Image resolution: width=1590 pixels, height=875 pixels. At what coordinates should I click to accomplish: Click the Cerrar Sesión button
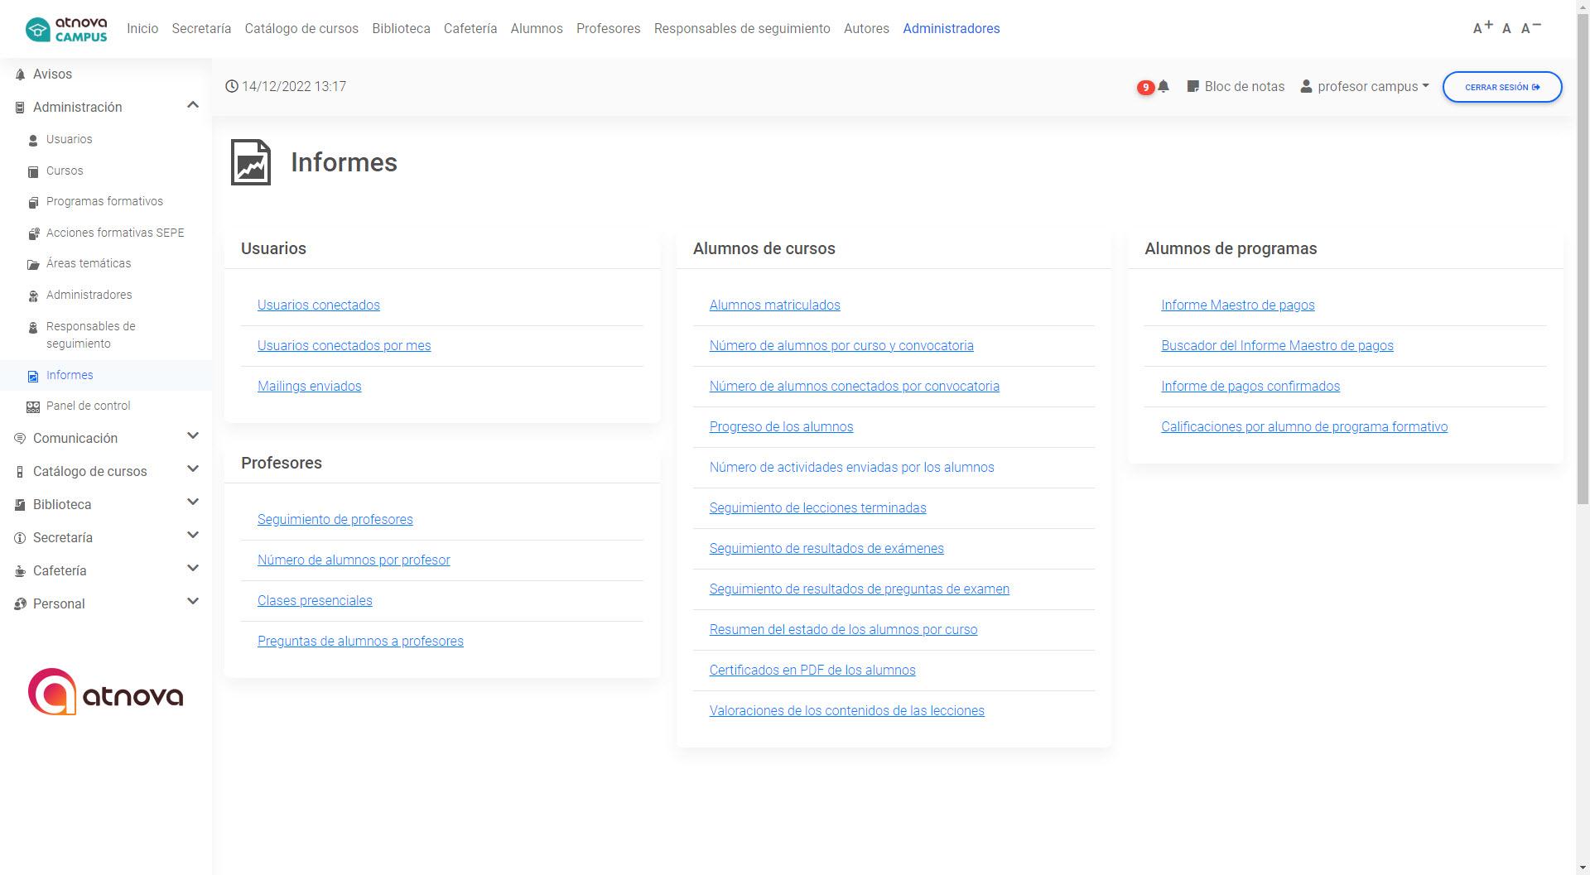pos(1501,87)
